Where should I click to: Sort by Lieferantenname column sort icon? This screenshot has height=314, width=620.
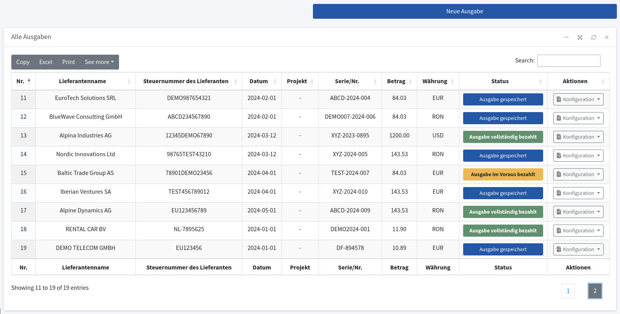[x=129, y=81]
